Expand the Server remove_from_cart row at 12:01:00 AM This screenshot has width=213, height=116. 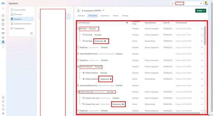click(202, 104)
